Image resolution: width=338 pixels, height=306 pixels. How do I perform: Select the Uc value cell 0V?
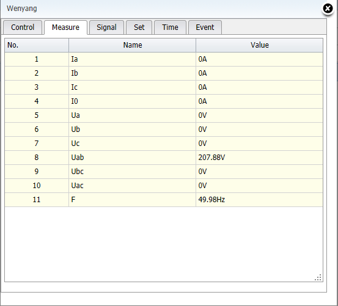tap(260, 144)
